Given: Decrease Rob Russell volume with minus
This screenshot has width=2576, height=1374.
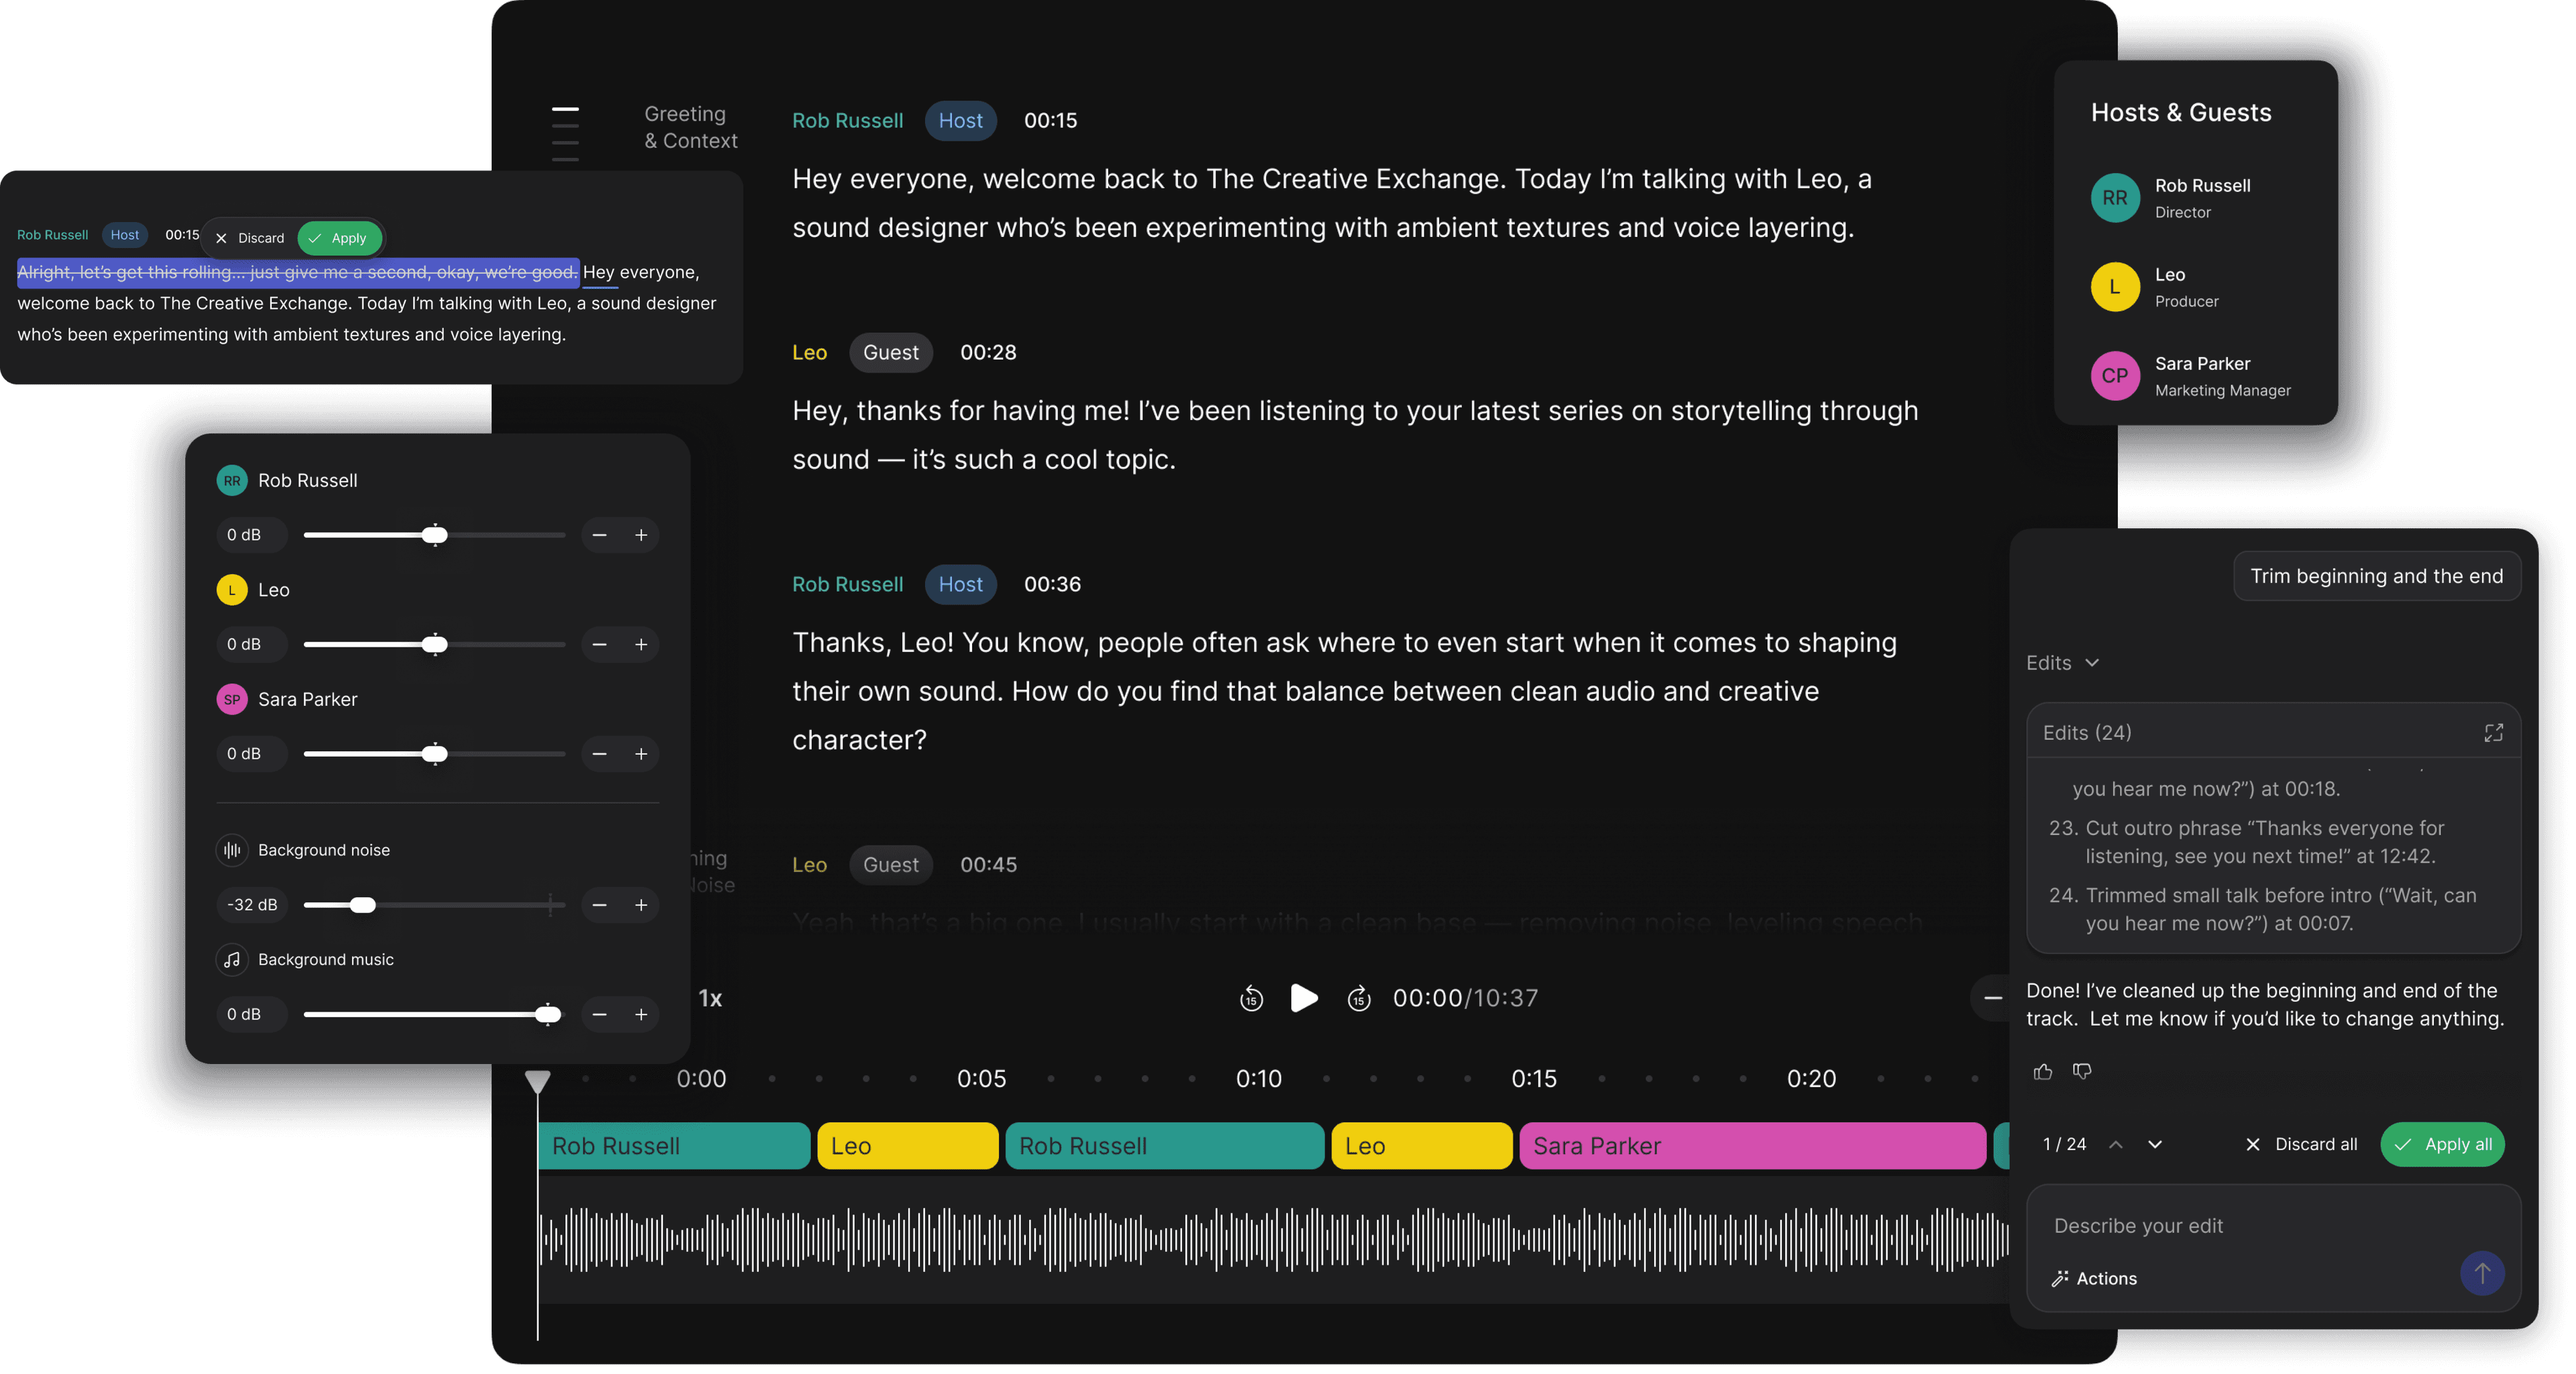Looking at the screenshot, I should [x=599, y=535].
